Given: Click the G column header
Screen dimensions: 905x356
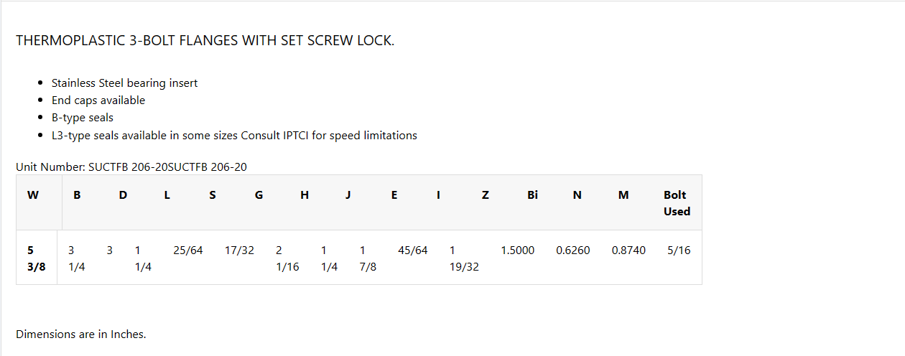Looking at the screenshot, I should (x=259, y=195).
